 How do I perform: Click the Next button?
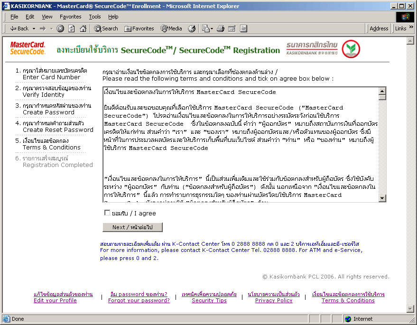(132, 227)
